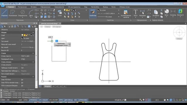The image size is (187, 105).
Task: Open the Облака точек ribbon tab
Action: pos(124,7)
